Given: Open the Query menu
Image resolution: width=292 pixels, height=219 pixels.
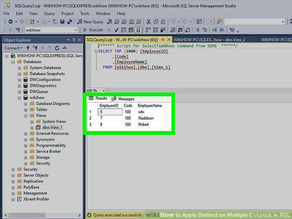Looking at the screenshot, I should coord(49,14).
